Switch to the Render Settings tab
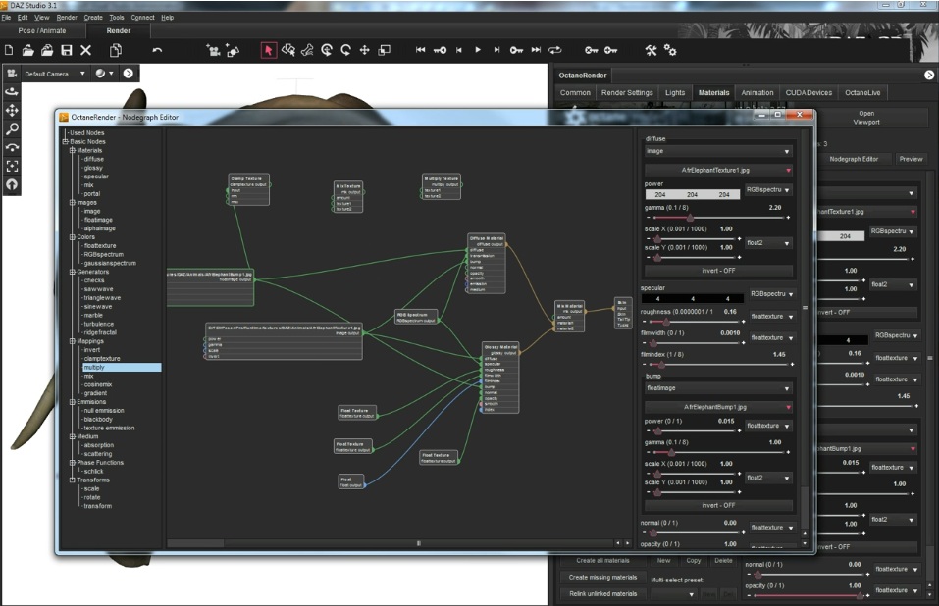939x606 pixels. 627,93
